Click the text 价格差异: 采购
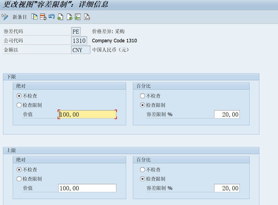Viewport: 278px width, 205px height. [108, 31]
